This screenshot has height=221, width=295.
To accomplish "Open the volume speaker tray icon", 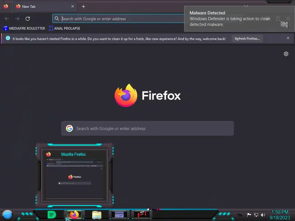I will coord(263,215).
